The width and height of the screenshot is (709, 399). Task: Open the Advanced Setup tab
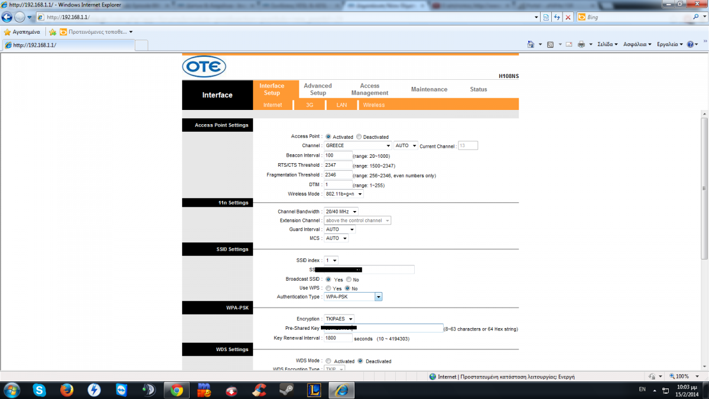318,89
